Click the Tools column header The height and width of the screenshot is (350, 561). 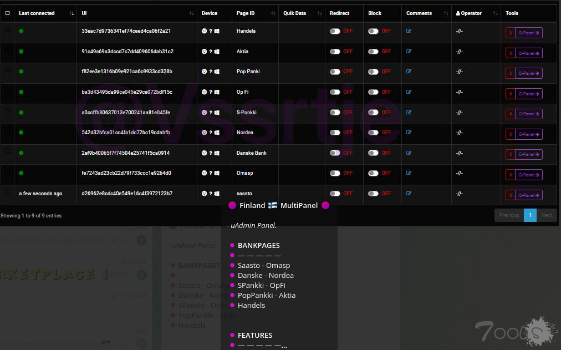coord(512,13)
